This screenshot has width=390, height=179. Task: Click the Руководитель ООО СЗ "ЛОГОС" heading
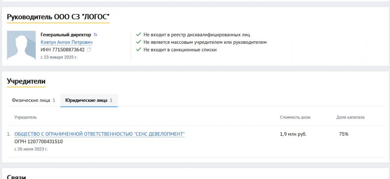(58, 17)
